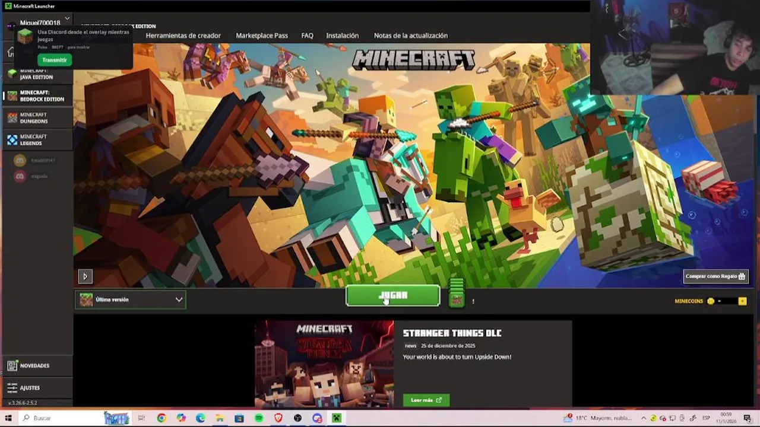Open Task View from the taskbar
The image size is (760, 427).
click(x=141, y=418)
